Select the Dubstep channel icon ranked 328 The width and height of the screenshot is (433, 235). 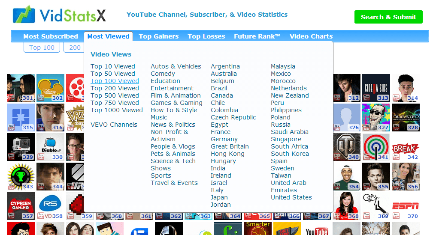[x=406, y=117]
